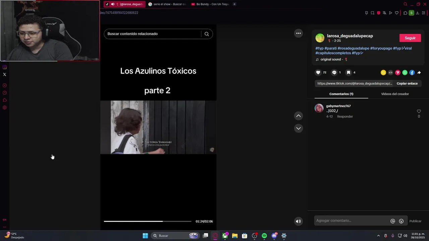Select the 'Comentarios (1)' tab
The width and height of the screenshot is (429, 241).
pos(341,94)
